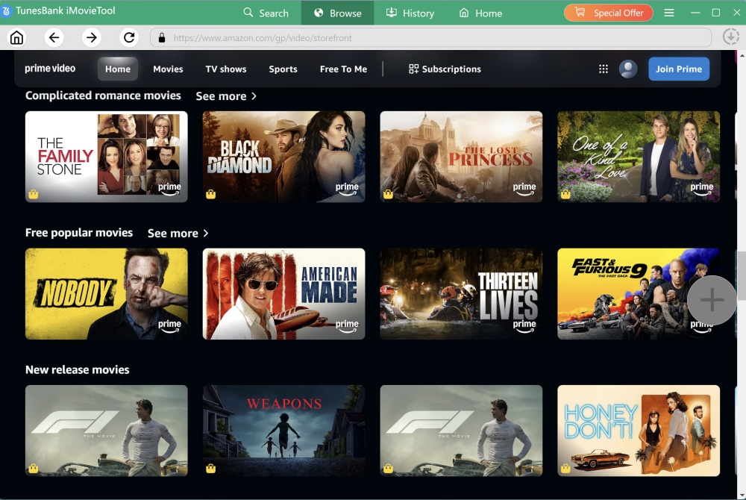Open the download manager icon beside the address bar
The image size is (746, 500).
click(730, 37)
